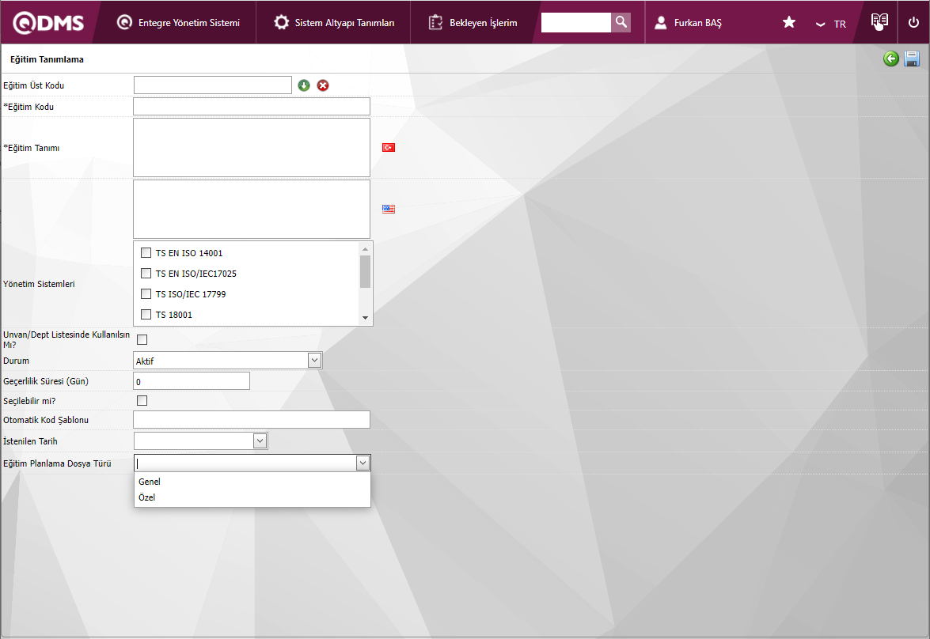Screen dimensions: 930x639
Task: Check TS 18001 checkbox
Action: pyautogui.click(x=146, y=314)
